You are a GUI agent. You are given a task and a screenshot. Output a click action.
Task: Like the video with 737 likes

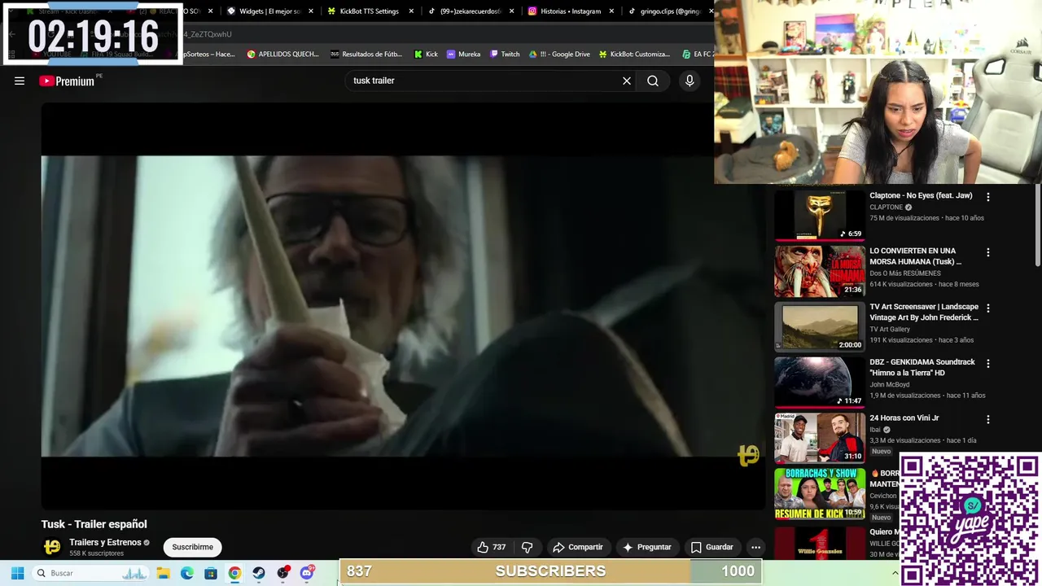[x=491, y=547]
